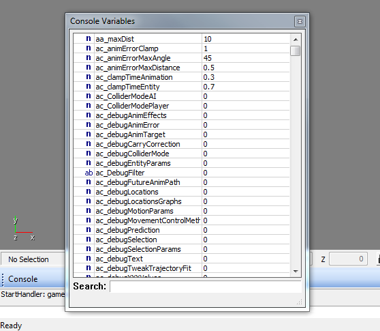Viewport: 380px width, 331px height.
Task: Click the 'ab' string icon beside ac_DebugFilter
Action: (x=89, y=173)
